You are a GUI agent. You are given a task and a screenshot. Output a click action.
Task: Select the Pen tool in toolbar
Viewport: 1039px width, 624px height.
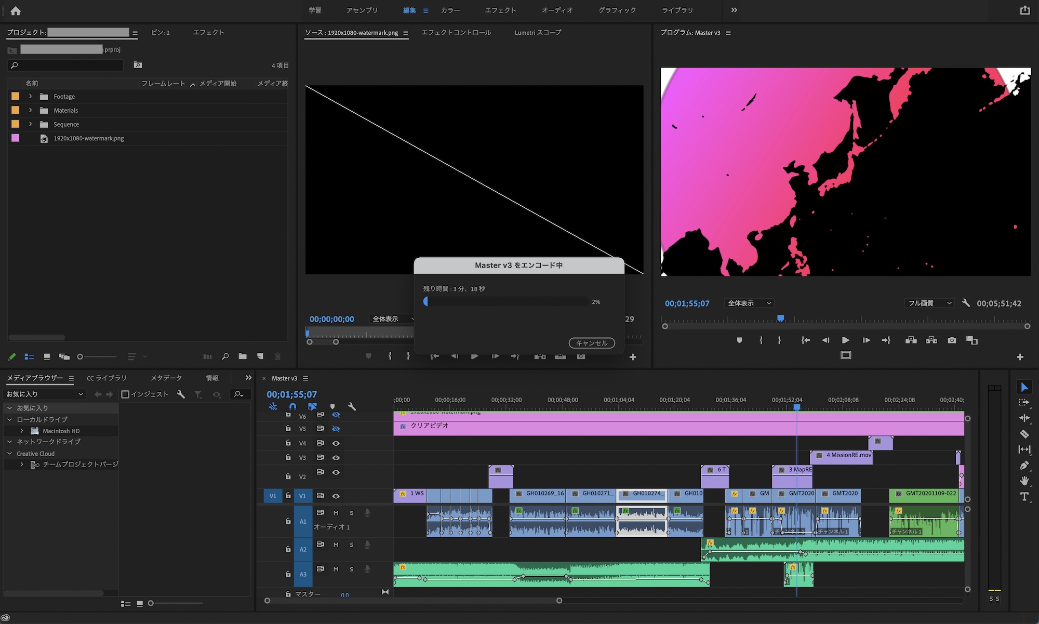[x=1024, y=465]
